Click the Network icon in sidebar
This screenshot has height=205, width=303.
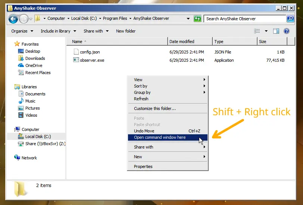coord(17,157)
